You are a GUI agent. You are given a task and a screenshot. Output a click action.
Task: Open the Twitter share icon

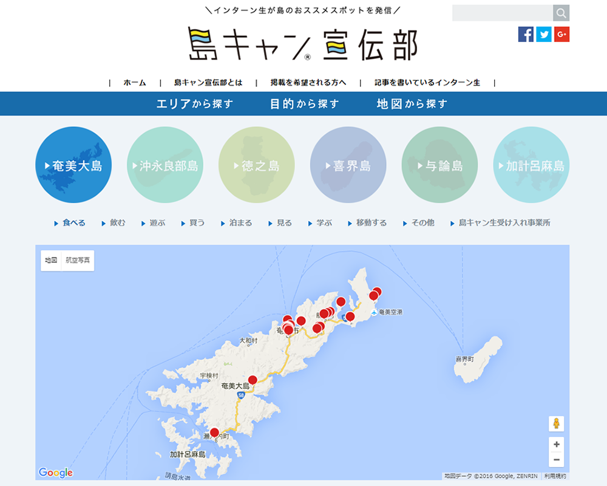[544, 35]
